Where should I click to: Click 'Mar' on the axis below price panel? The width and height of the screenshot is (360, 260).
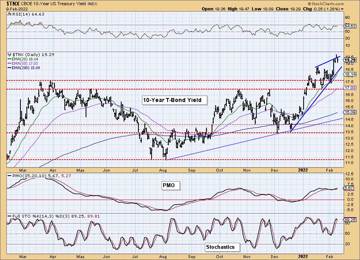(x=23, y=170)
